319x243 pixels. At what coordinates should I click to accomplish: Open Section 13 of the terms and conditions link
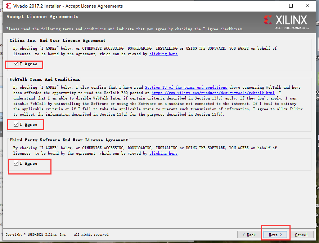[186, 87]
